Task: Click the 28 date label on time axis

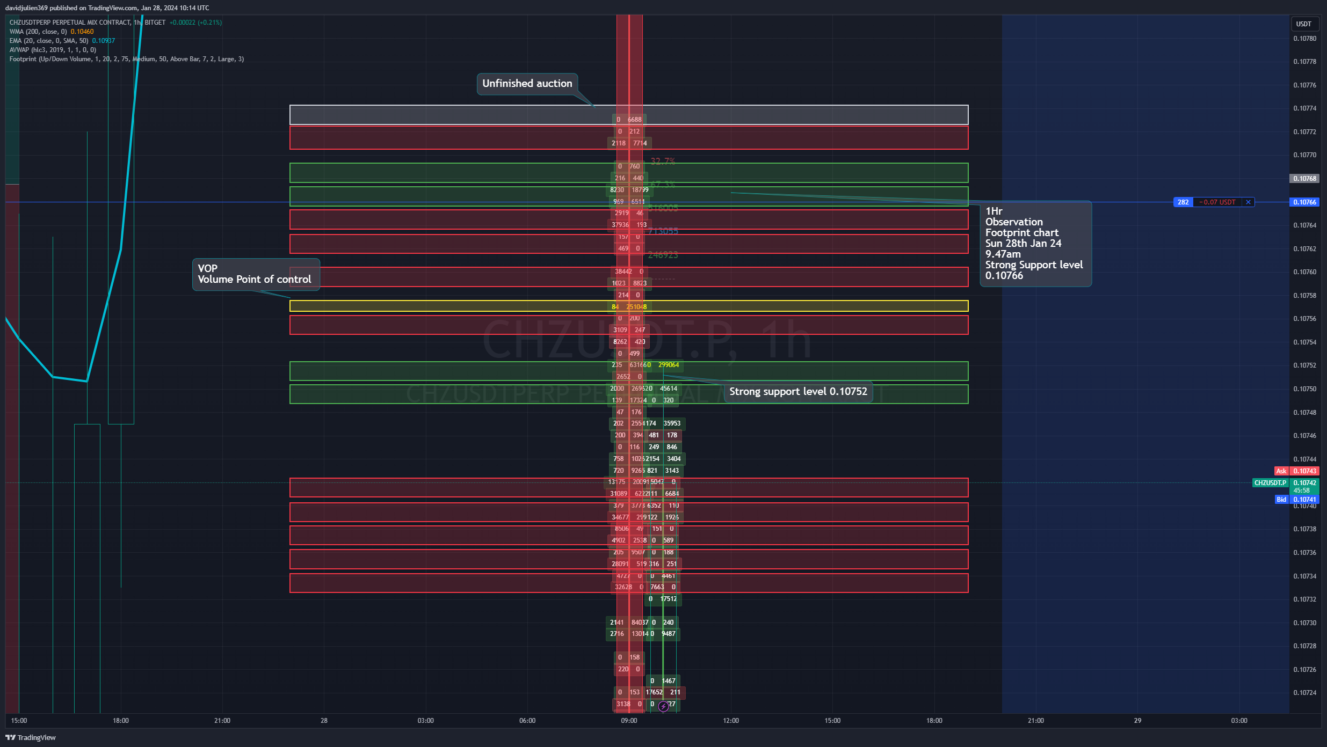Action: click(324, 721)
